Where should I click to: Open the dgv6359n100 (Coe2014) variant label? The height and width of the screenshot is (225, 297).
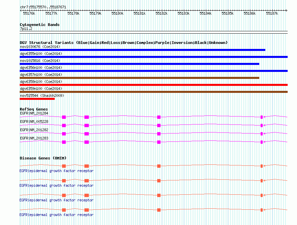click(41, 89)
